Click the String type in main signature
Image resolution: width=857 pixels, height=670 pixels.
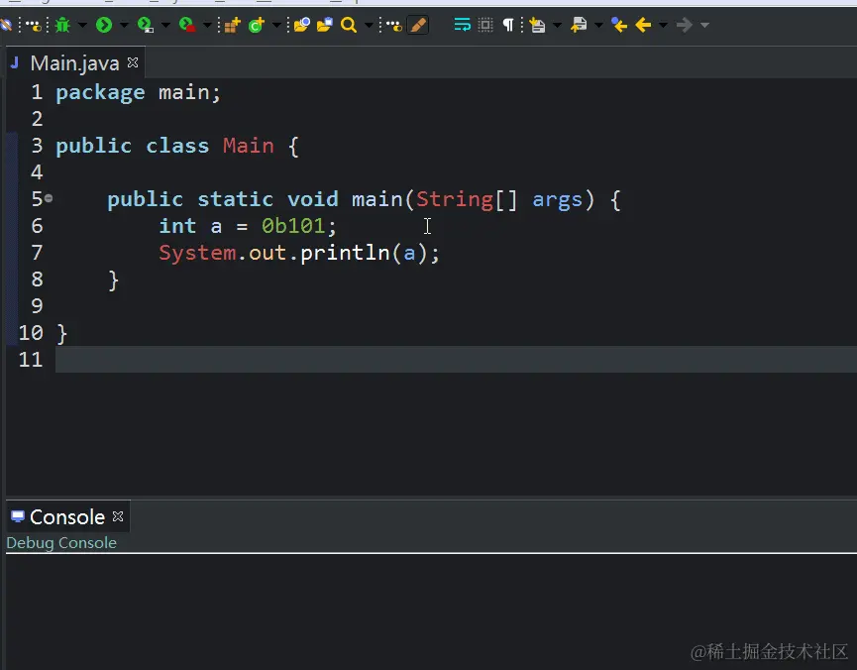coord(455,199)
